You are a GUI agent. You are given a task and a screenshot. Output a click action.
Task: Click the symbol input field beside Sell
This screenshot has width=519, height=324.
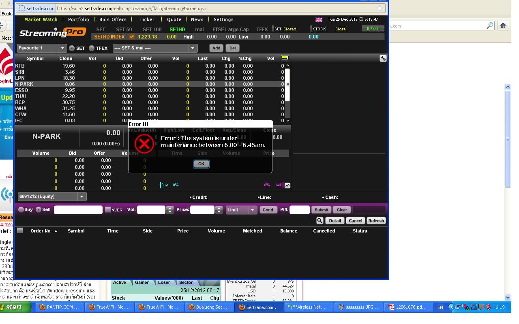(78, 210)
